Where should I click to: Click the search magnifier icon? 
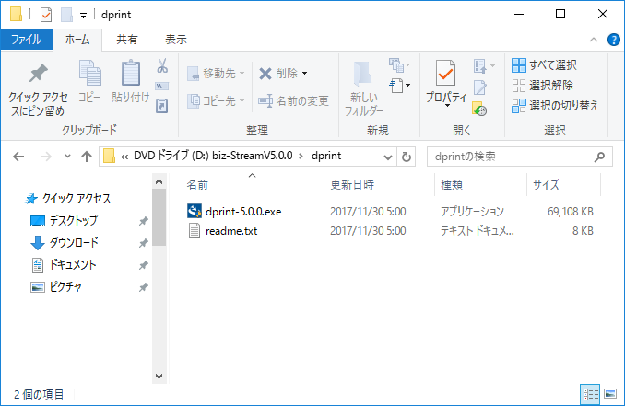click(x=599, y=157)
